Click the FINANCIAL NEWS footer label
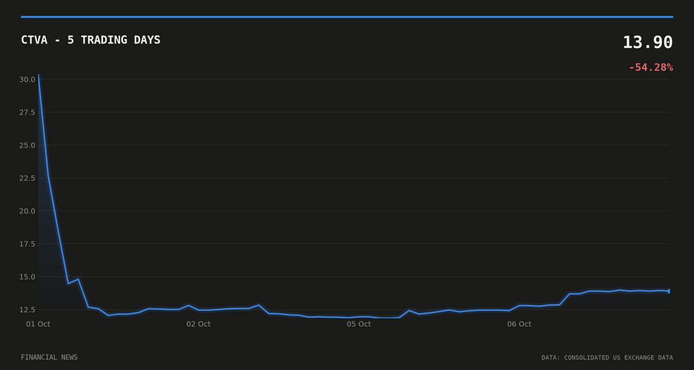This screenshot has width=694, height=370. pyautogui.click(x=49, y=357)
